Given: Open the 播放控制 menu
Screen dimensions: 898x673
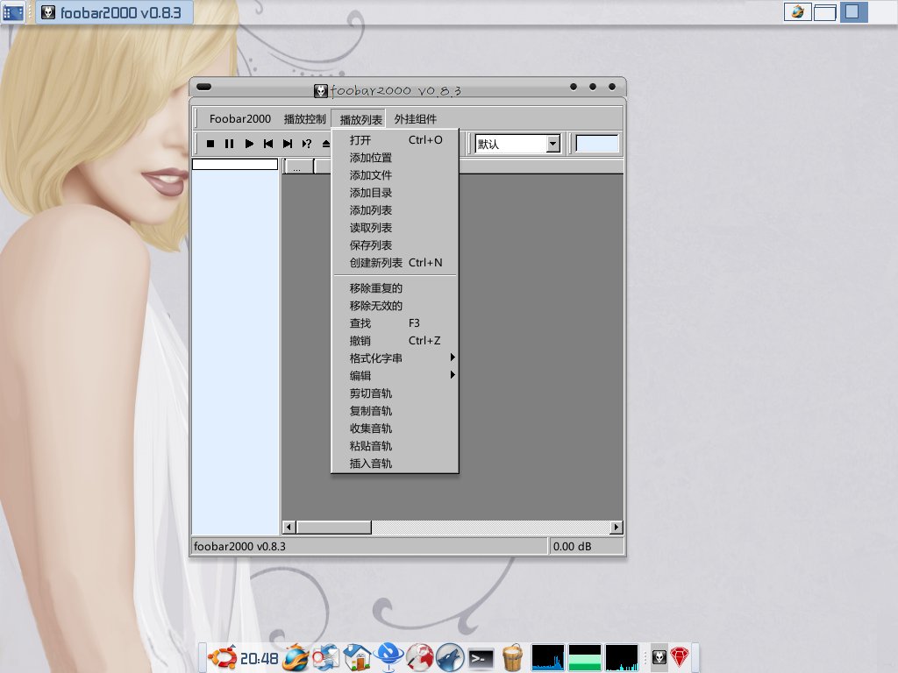Looking at the screenshot, I should 304,119.
